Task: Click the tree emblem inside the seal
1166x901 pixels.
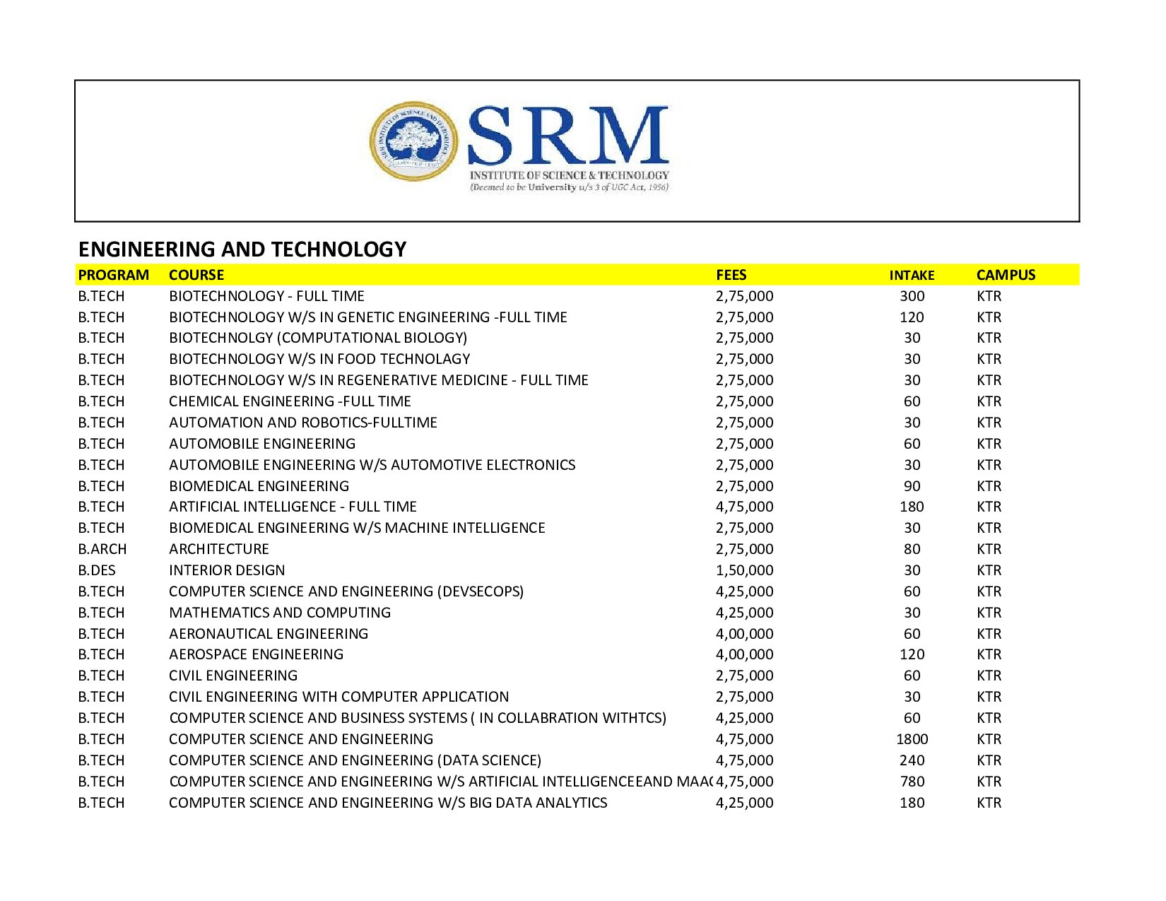Action: tap(412, 138)
